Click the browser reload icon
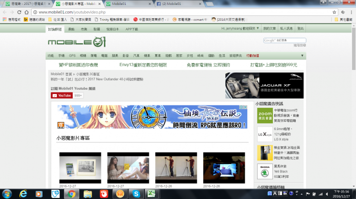The image size is (356, 199). pos(19,12)
